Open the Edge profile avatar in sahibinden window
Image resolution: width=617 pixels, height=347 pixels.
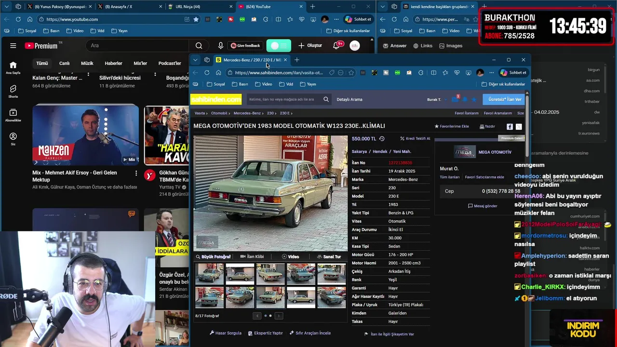tap(480, 73)
